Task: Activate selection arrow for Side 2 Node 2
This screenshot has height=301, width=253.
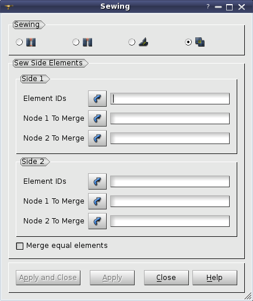Action: pos(97,221)
